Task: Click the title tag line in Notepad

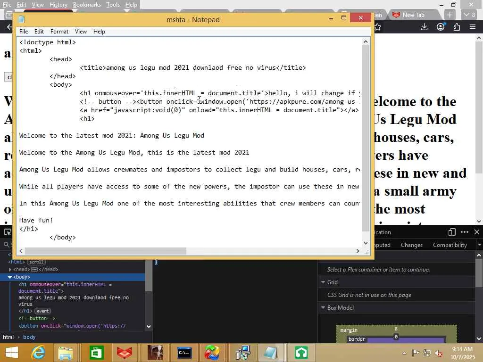Action: 193,68
